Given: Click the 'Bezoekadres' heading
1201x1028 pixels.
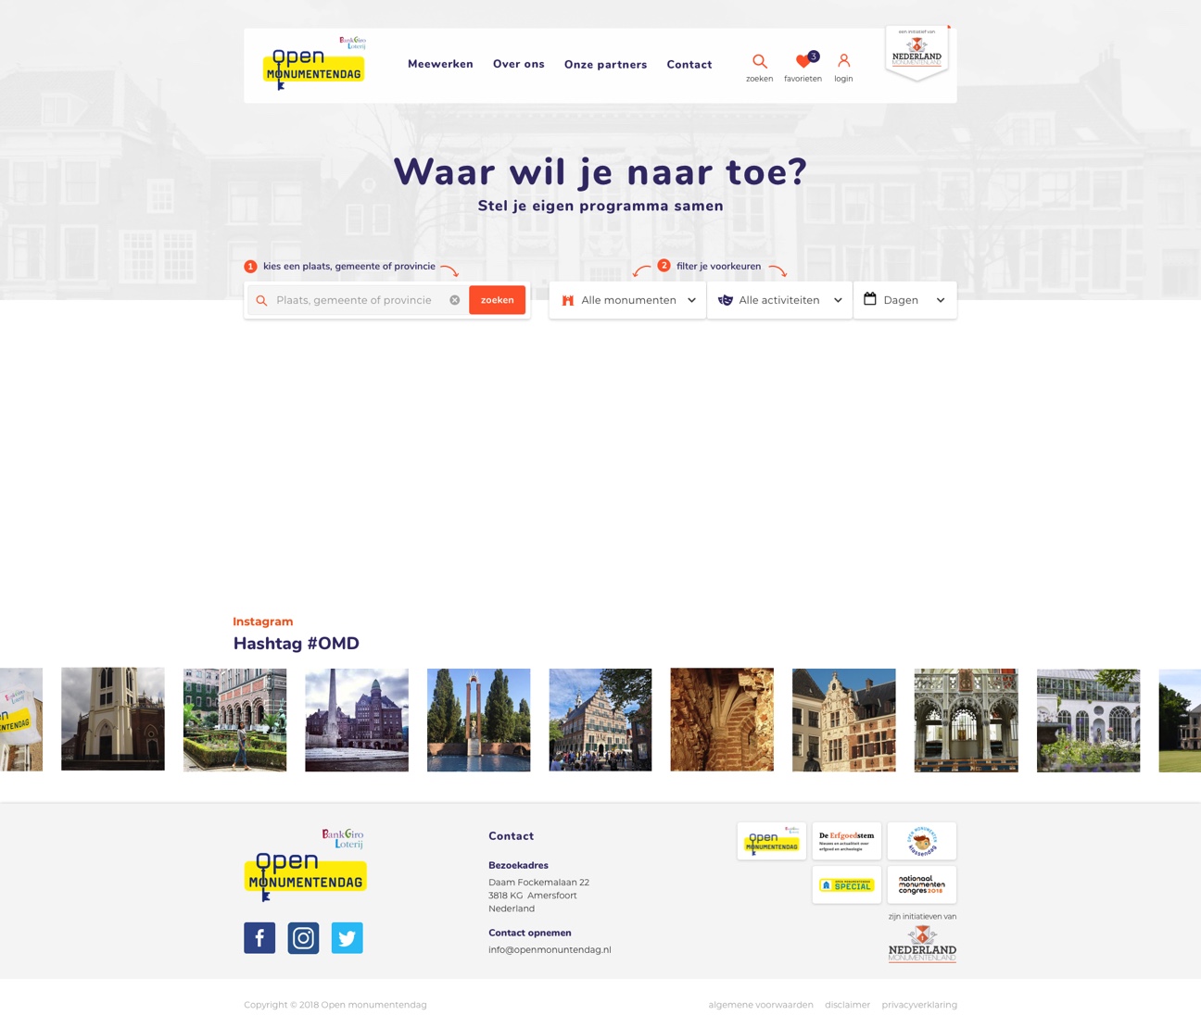Looking at the screenshot, I should pyautogui.click(x=518, y=865).
